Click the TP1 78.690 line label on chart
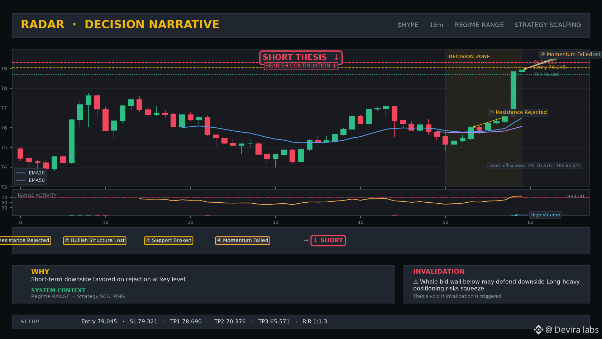Image resolution: width=602 pixels, height=339 pixels. pos(547,75)
